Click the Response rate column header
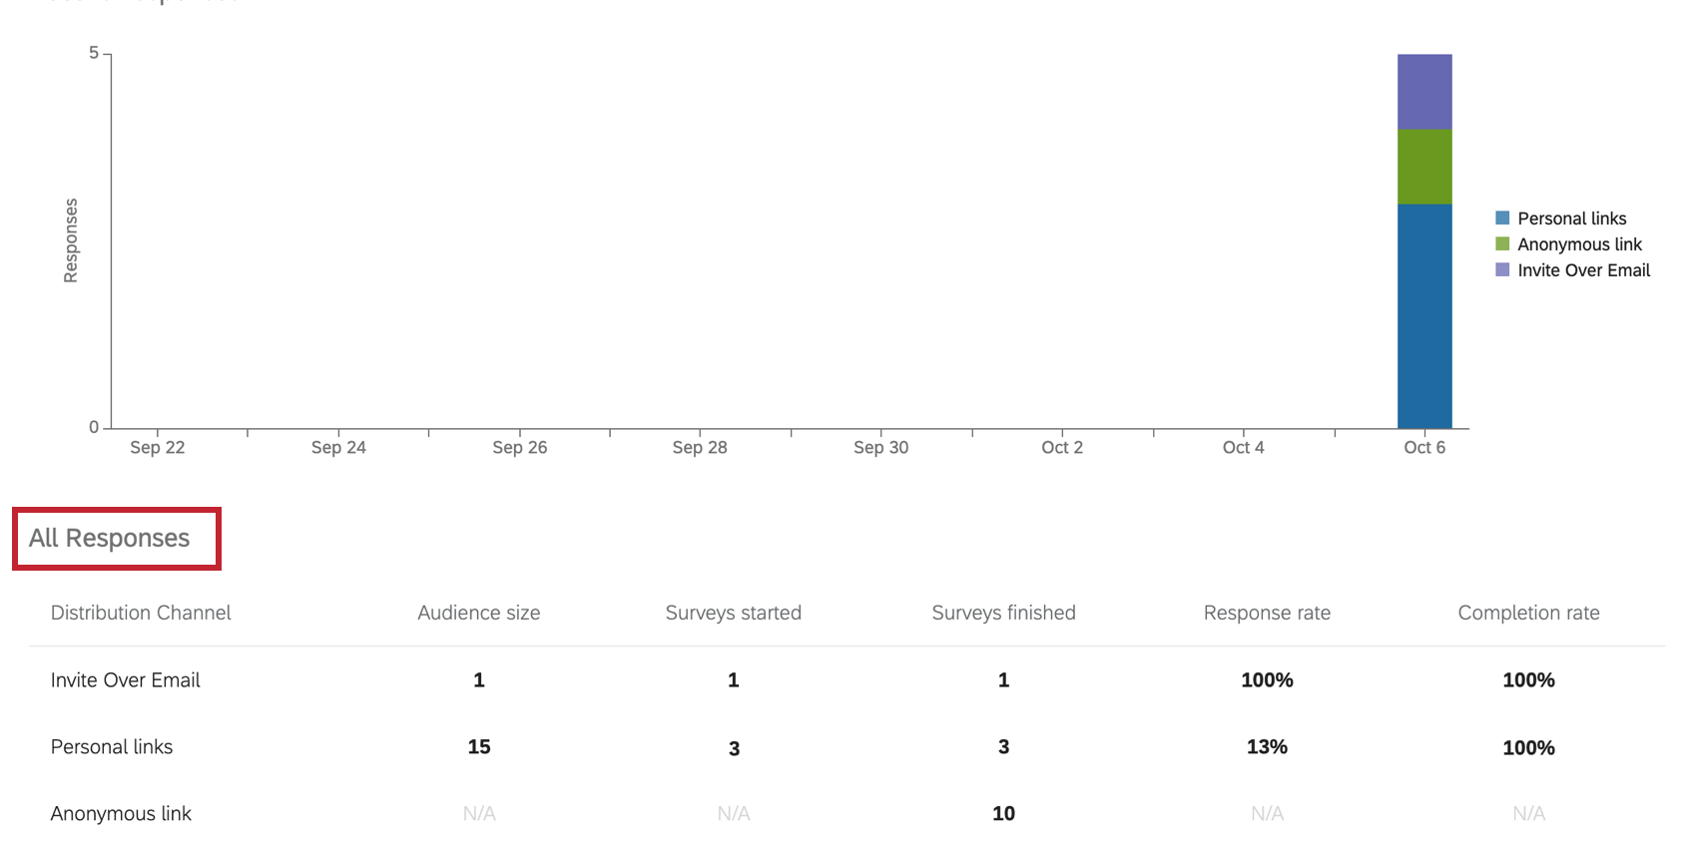The image size is (1697, 848). 1267,613
